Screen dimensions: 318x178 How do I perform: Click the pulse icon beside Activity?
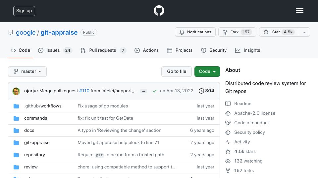click(228, 142)
